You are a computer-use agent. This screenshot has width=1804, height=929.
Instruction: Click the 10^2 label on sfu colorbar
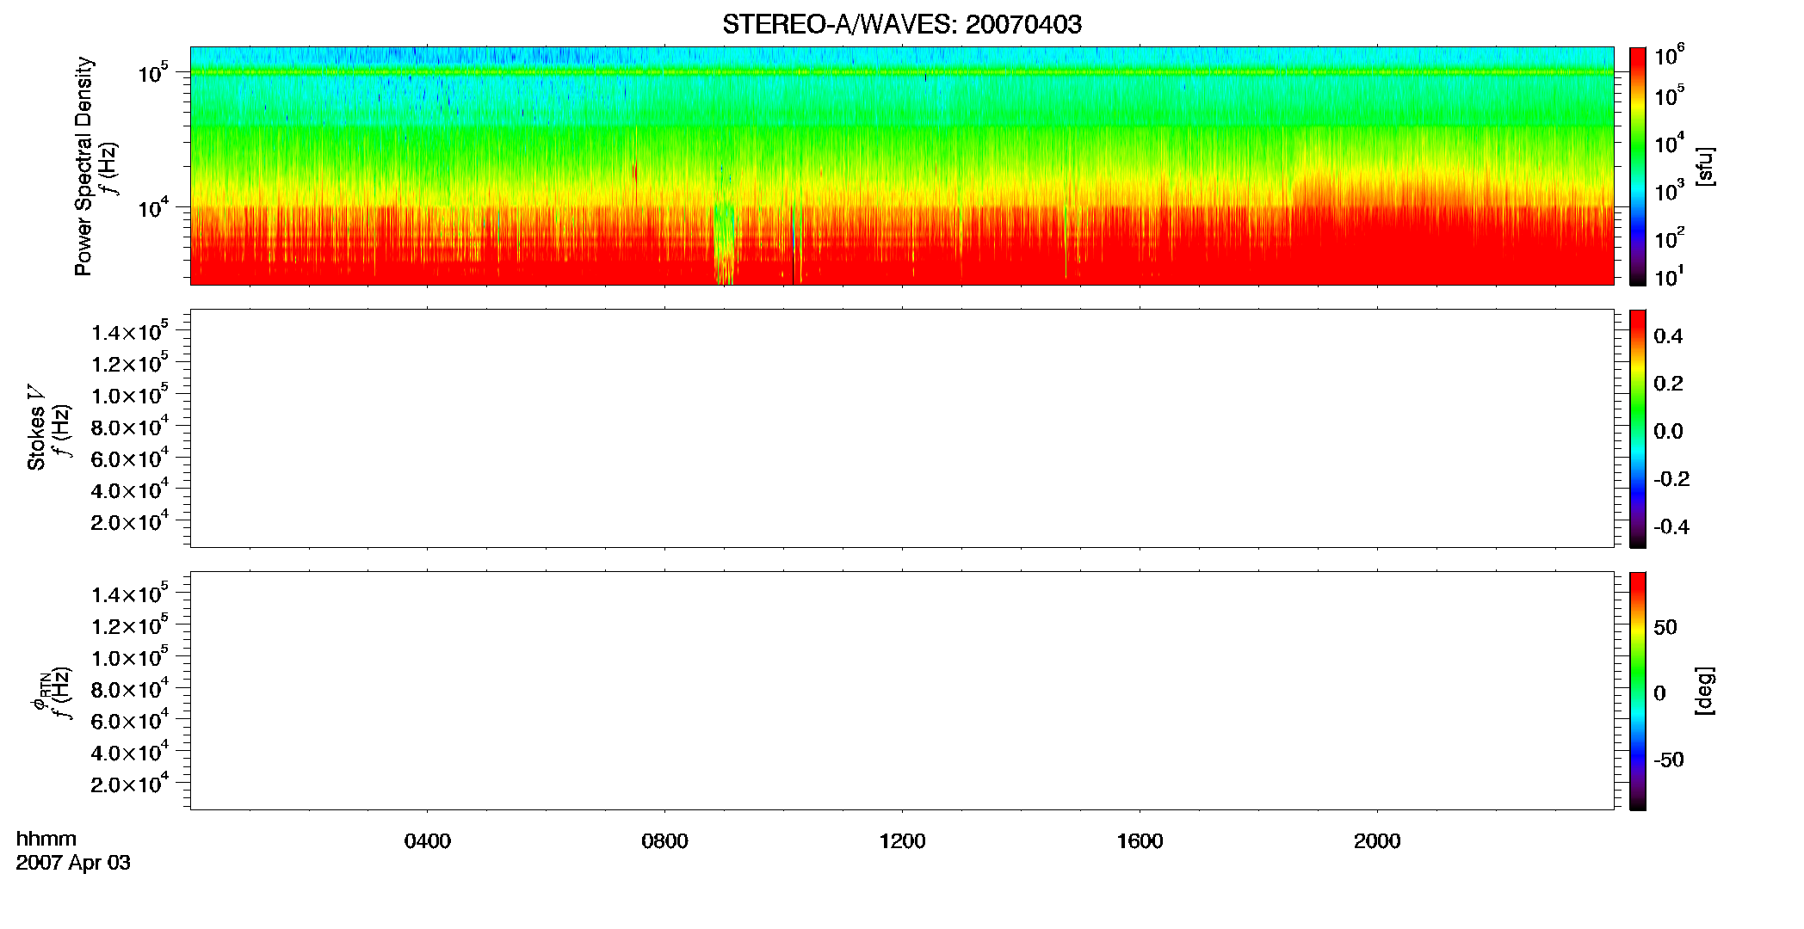1669,237
